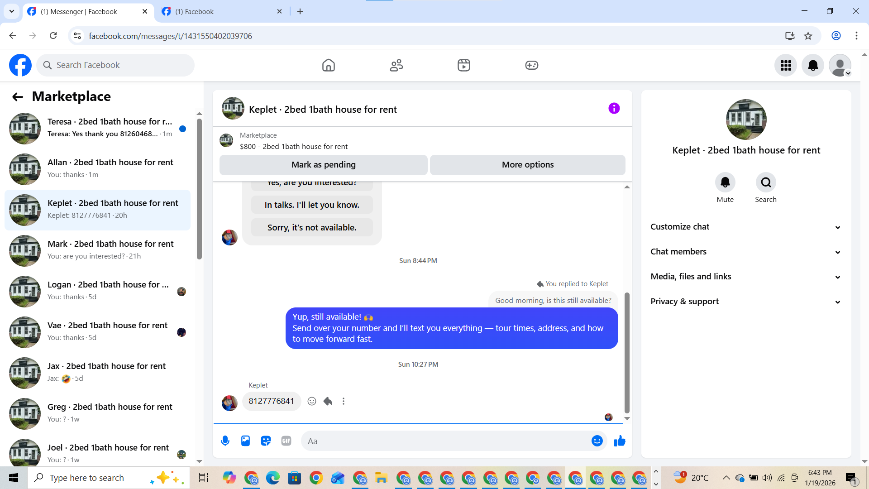Open Facebook notifications bell
This screenshot has width=869, height=489.
pyautogui.click(x=813, y=65)
